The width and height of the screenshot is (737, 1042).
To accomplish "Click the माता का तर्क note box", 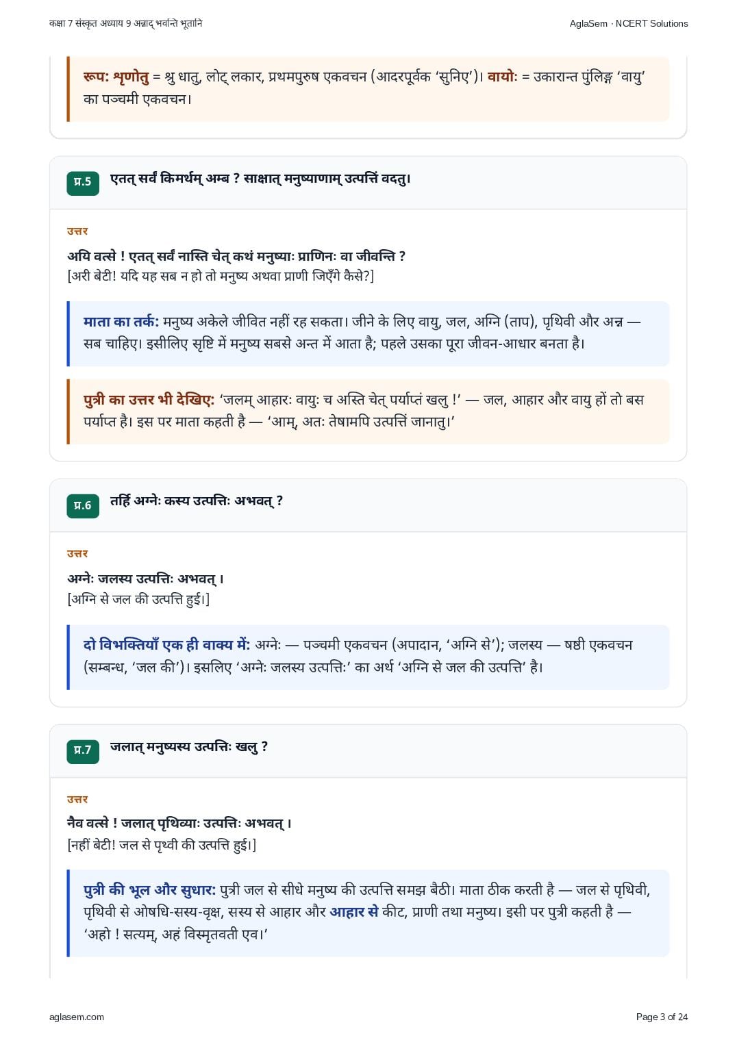I will click(368, 333).
